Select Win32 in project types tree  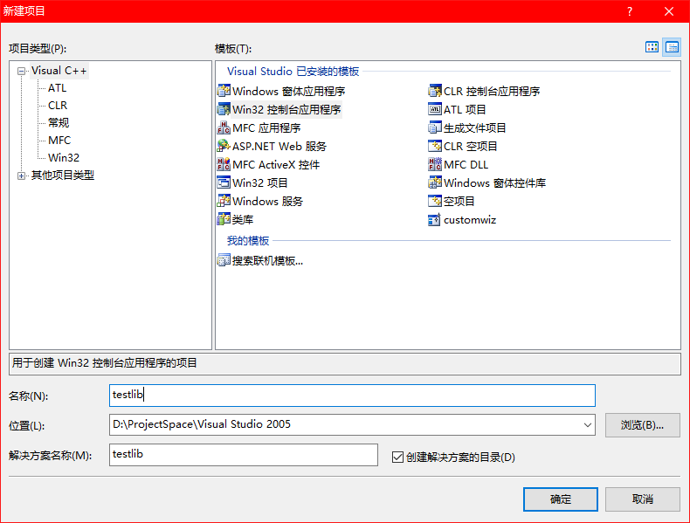(64, 158)
